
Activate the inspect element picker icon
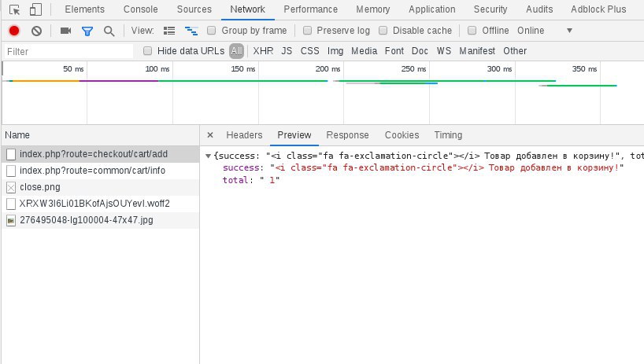point(14,9)
